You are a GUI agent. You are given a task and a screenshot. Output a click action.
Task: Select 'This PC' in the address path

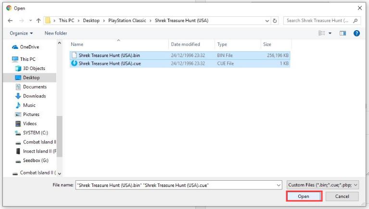pos(66,21)
